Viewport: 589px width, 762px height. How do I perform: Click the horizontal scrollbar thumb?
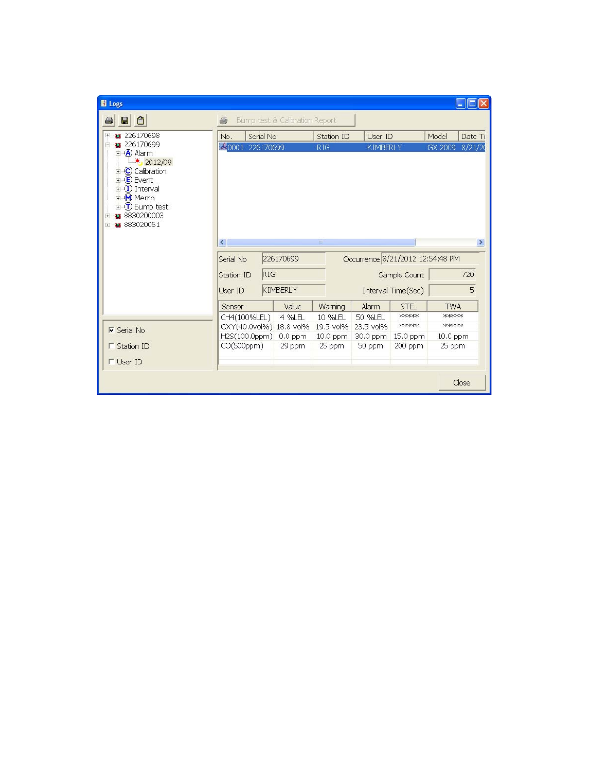[321, 242]
